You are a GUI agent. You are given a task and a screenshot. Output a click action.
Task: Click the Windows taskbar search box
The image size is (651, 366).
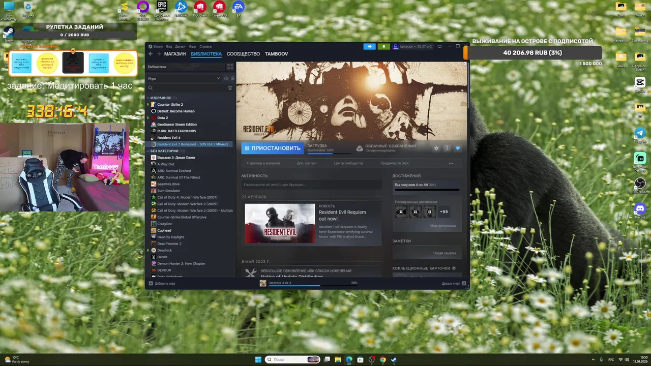[292, 359]
